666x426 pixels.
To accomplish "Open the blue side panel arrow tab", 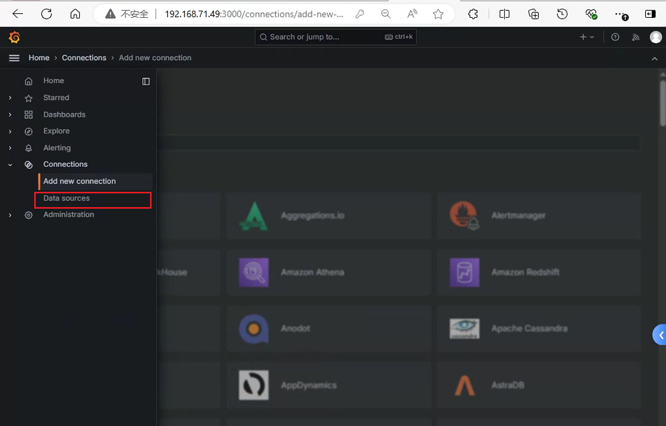I will [x=659, y=335].
